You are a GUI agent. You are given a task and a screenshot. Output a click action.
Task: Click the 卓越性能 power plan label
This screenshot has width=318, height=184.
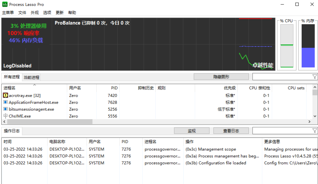[x=263, y=65]
